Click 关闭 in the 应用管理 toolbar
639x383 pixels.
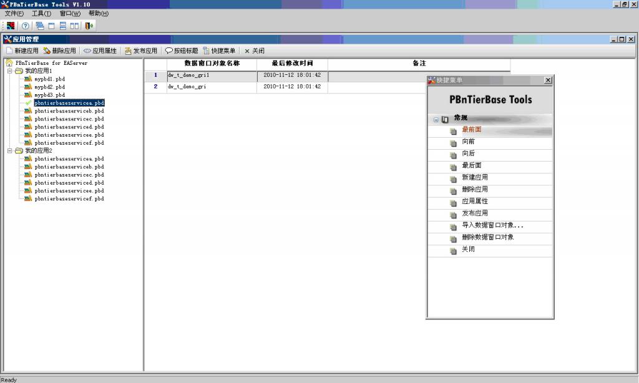pos(255,51)
